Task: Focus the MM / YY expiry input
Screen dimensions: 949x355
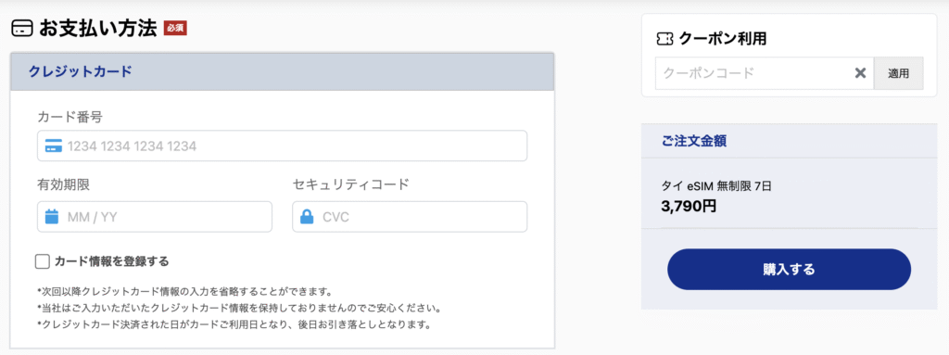Action: click(x=155, y=217)
